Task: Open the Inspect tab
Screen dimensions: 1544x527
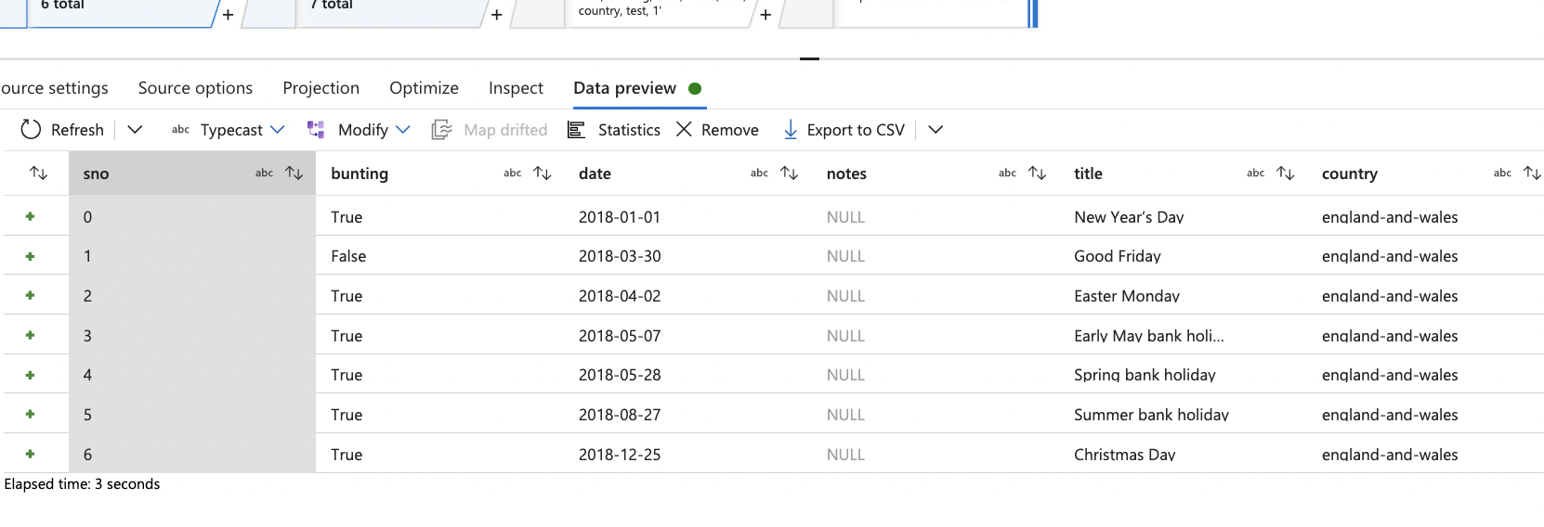Action: 516,88
